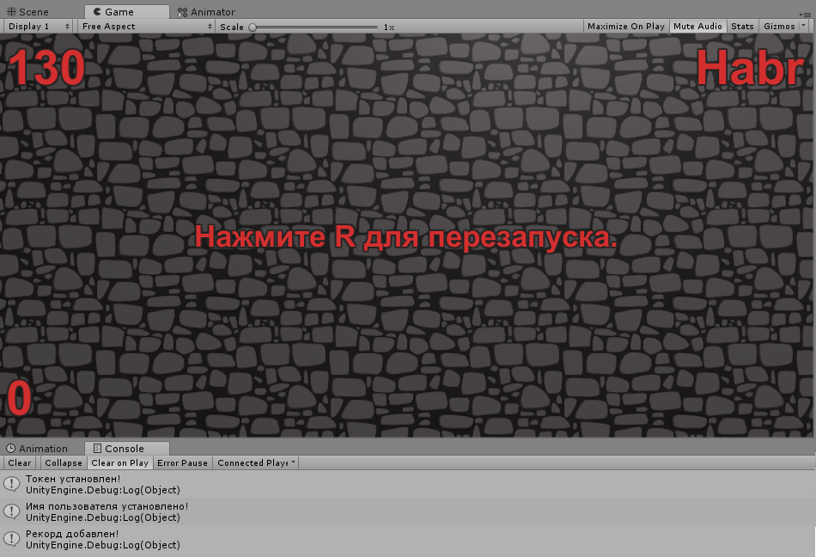
Task: Toggle Maximize On Play
Action: coord(625,26)
